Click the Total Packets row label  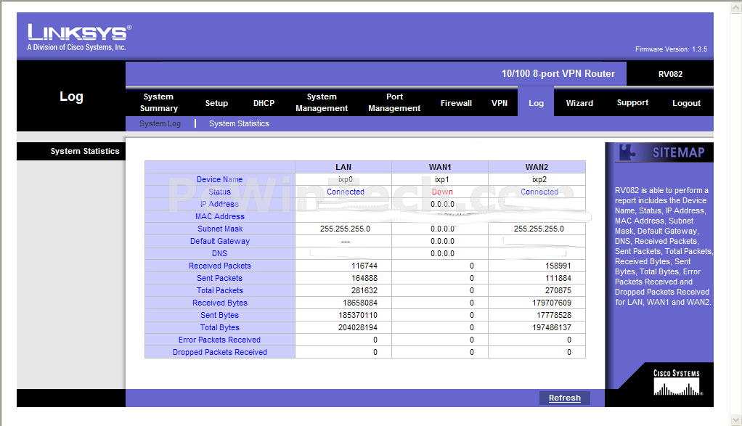click(219, 290)
